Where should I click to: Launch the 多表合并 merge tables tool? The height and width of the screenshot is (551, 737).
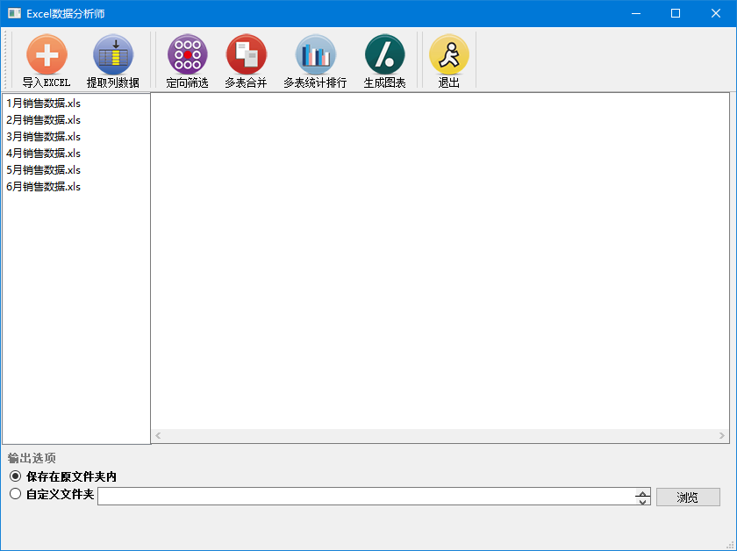(x=246, y=61)
